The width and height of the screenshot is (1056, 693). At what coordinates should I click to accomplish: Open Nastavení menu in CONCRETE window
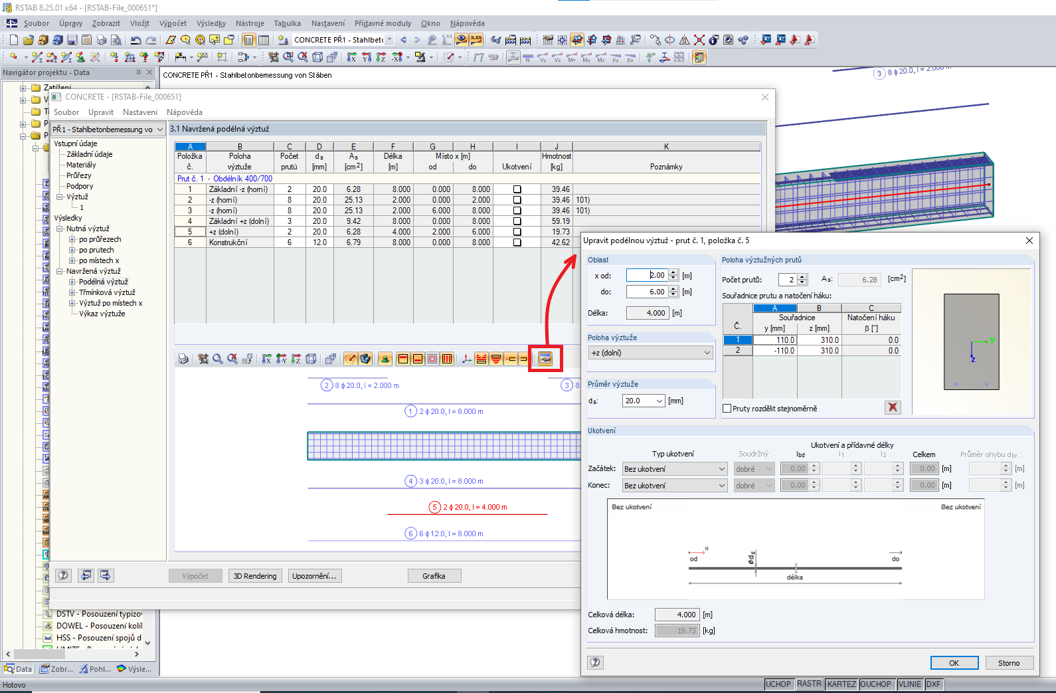140,112
